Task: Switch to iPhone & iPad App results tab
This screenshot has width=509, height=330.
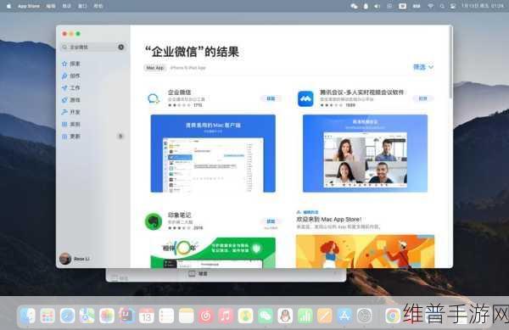Action: coord(188,68)
